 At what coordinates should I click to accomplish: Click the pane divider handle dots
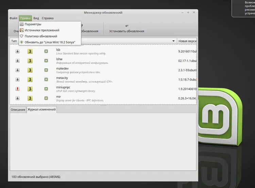[103, 105]
